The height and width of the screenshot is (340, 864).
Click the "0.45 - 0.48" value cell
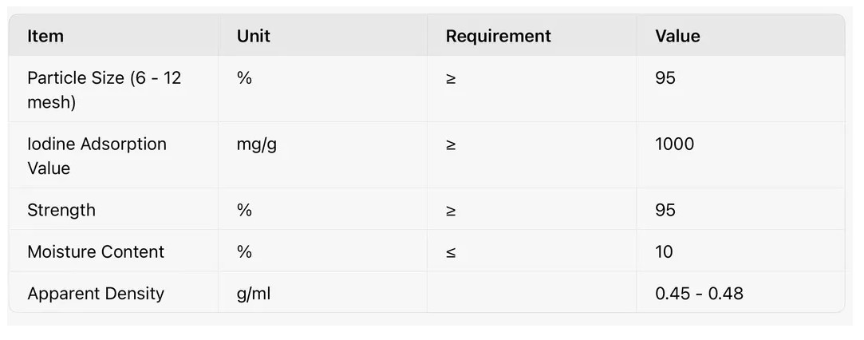699,293
